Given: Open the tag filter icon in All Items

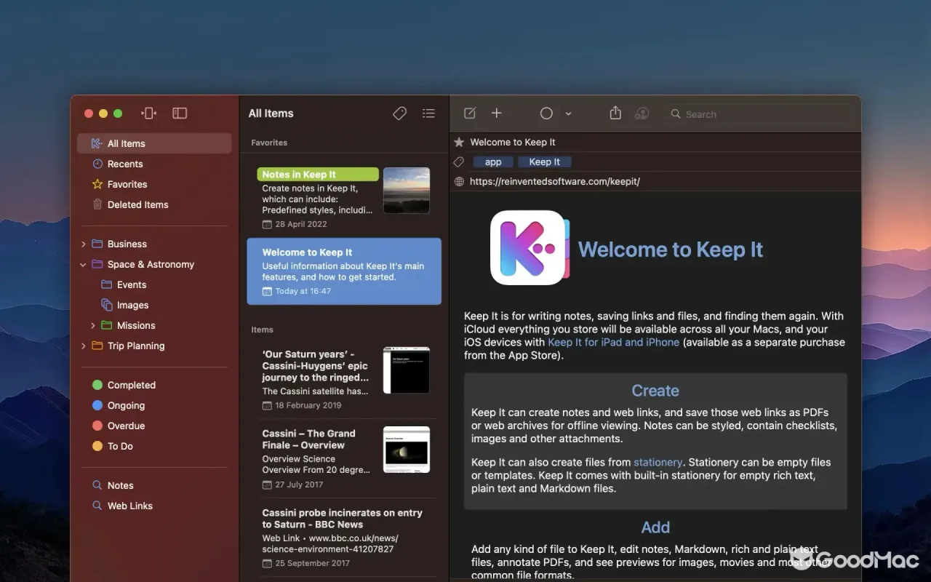Looking at the screenshot, I should (x=399, y=113).
